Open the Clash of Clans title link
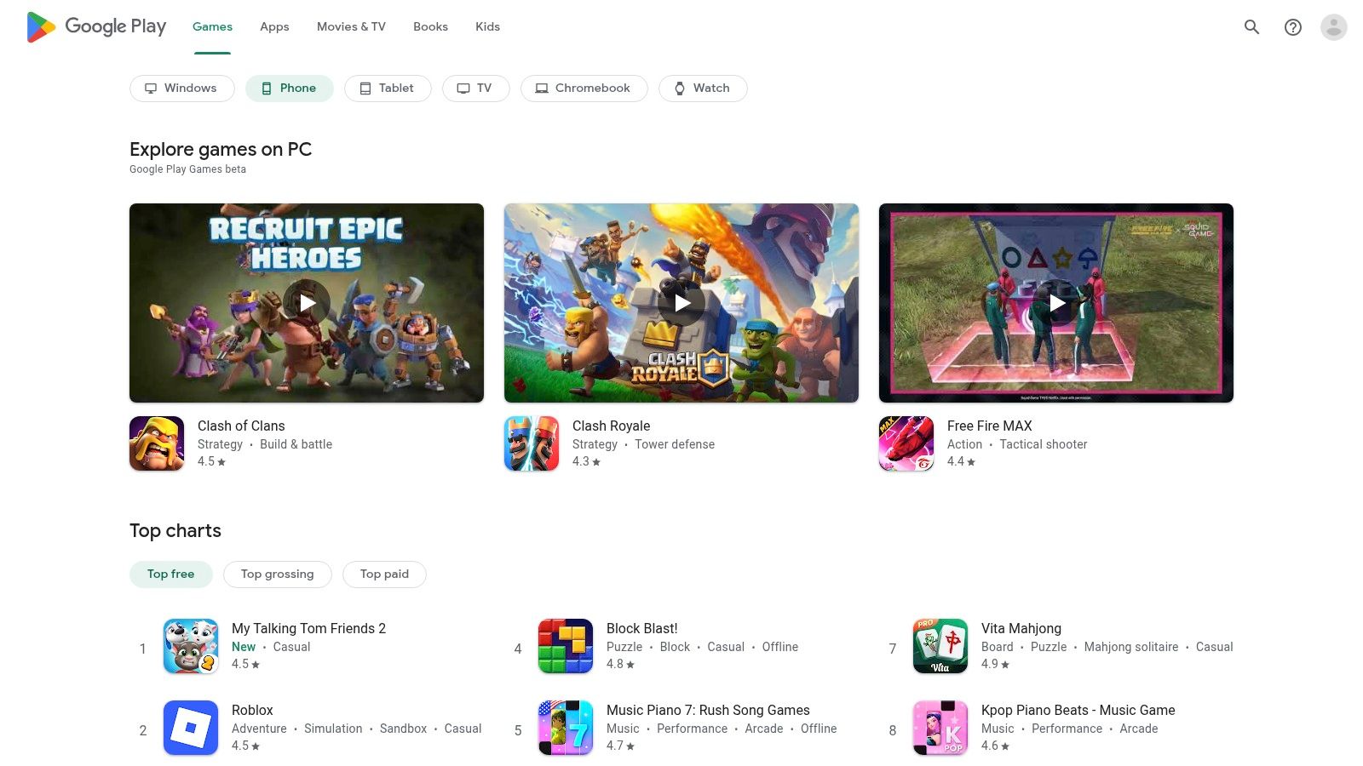Viewport: 1363px width, 766px height. click(x=241, y=426)
